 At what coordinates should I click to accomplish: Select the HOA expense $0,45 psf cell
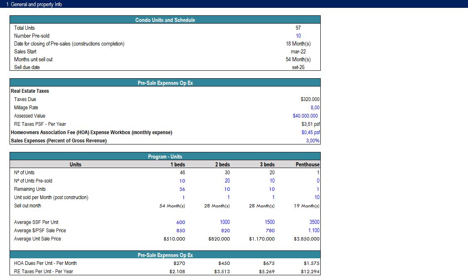(310, 132)
